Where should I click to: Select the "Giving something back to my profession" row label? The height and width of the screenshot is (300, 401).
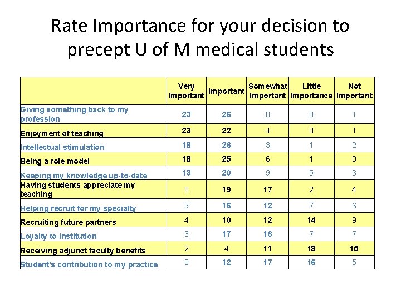(x=74, y=114)
